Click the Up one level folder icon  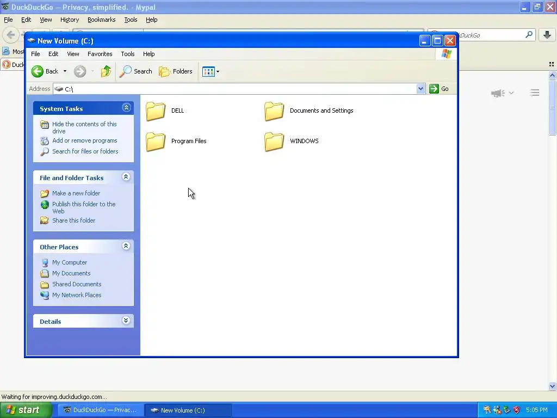[106, 71]
